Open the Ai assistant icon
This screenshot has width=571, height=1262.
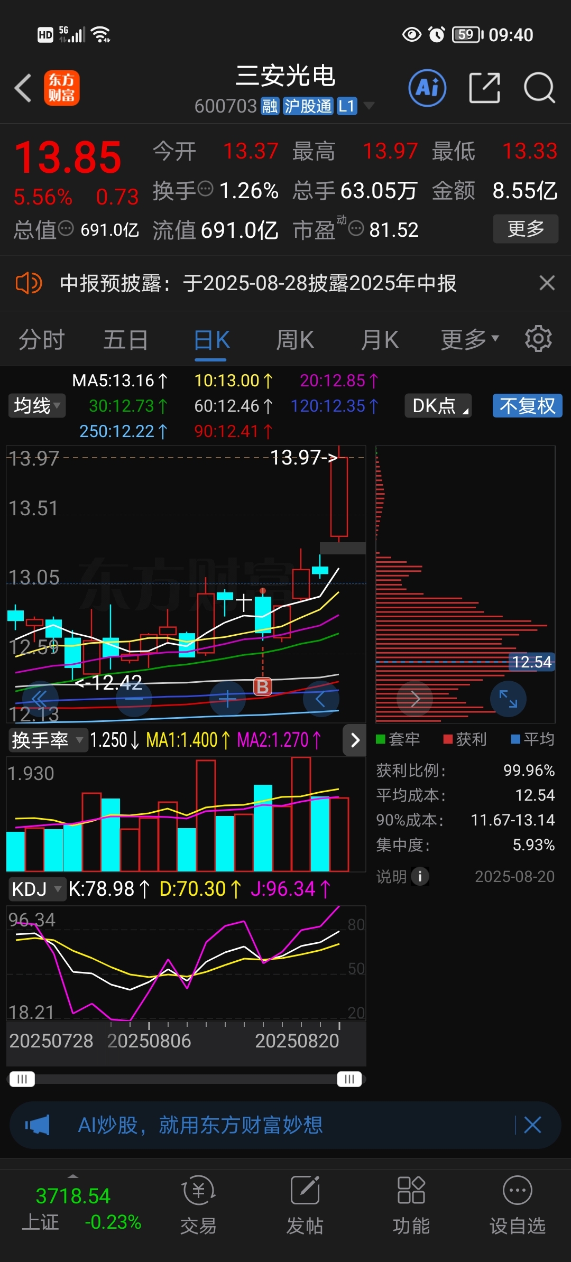427,88
